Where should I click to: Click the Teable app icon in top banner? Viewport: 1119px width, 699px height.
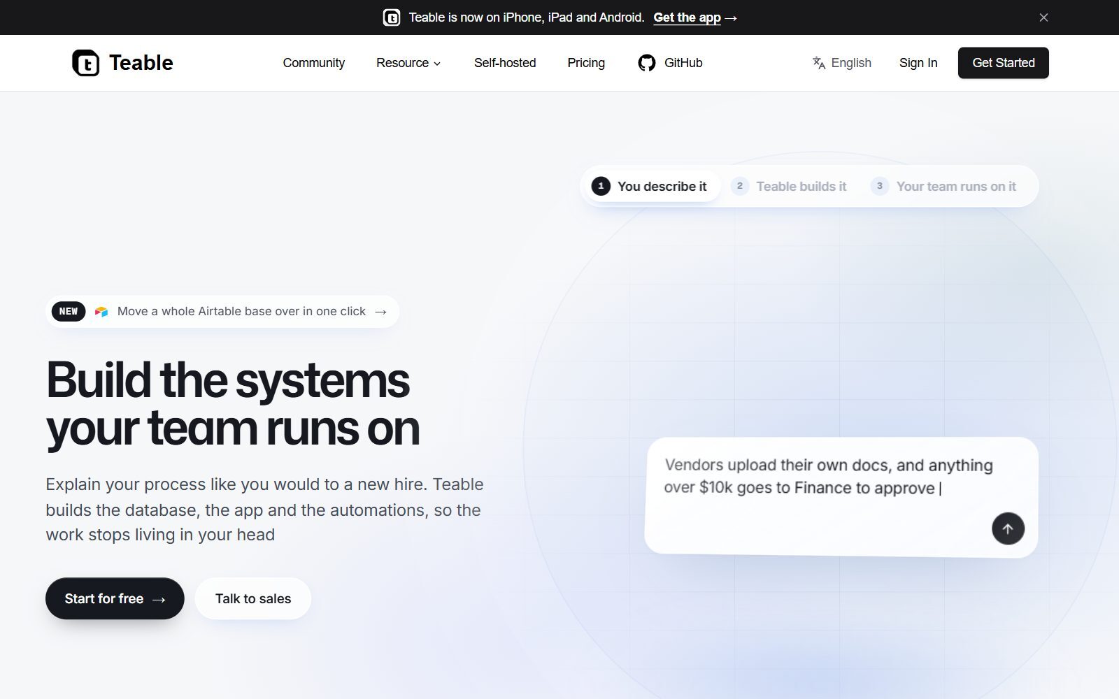392,17
